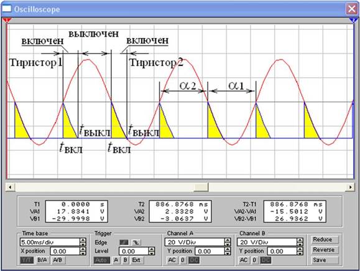The width and height of the screenshot is (360, 271).
Task: Step the Time base 5.00ms/div value
Action: coord(83,242)
